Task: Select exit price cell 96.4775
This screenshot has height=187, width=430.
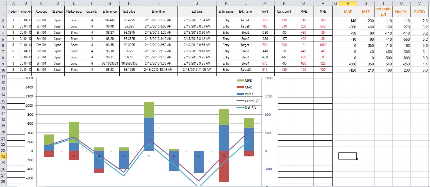Action: click(129, 20)
